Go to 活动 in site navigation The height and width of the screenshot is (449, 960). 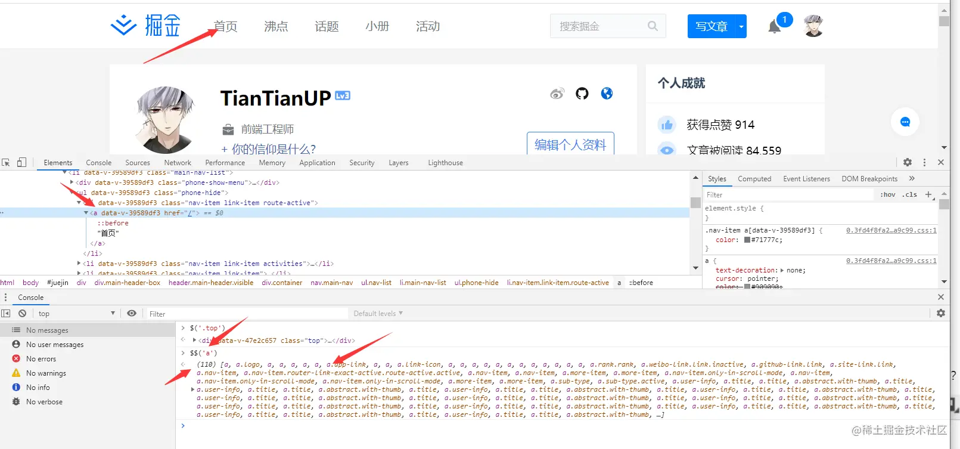tap(428, 26)
